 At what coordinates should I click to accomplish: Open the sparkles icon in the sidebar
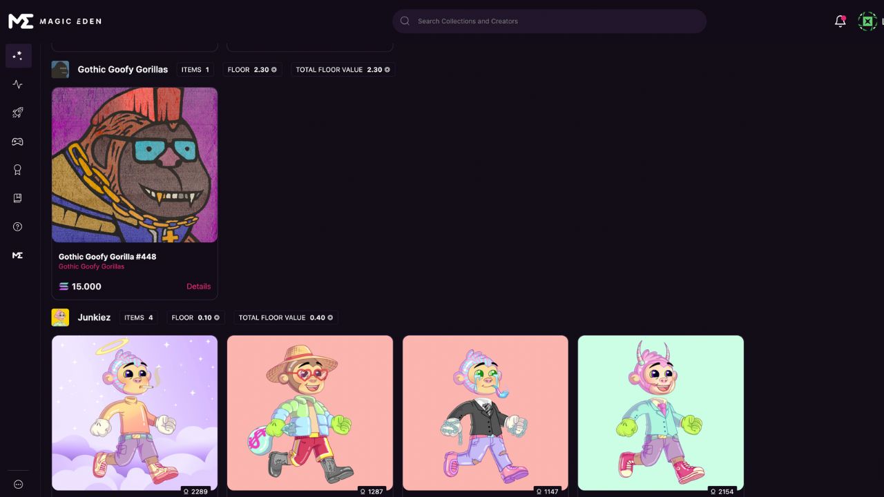click(x=18, y=56)
